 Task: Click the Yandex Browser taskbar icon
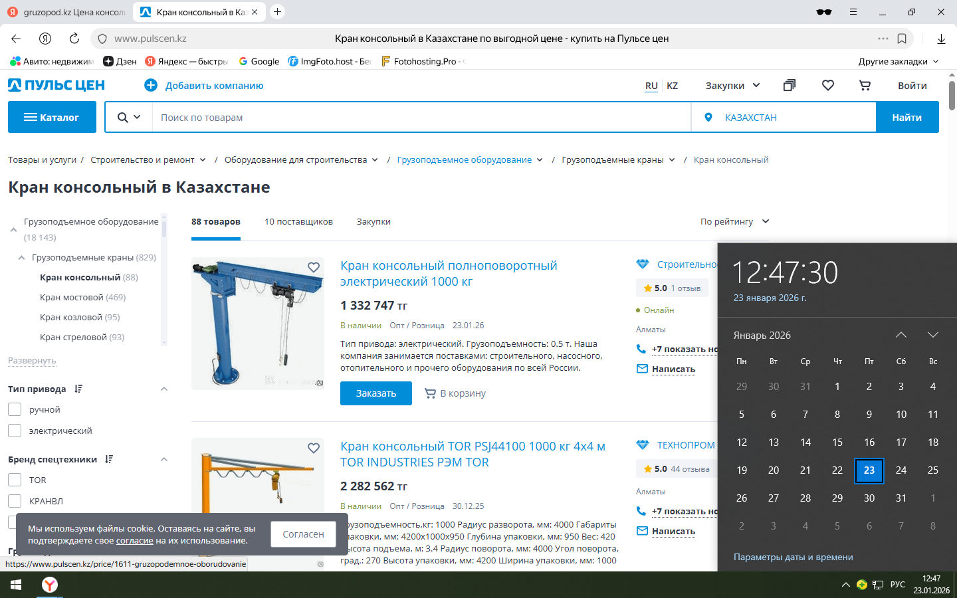[50, 585]
